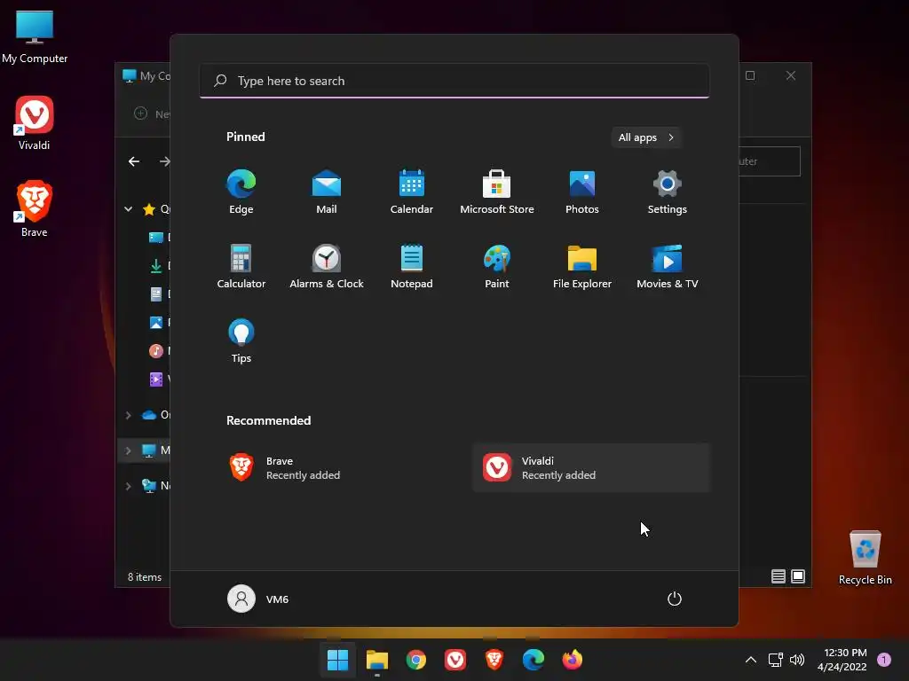Open the Calendar pinned app
Viewport: 909px width, 681px height.
[x=412, y=192]
